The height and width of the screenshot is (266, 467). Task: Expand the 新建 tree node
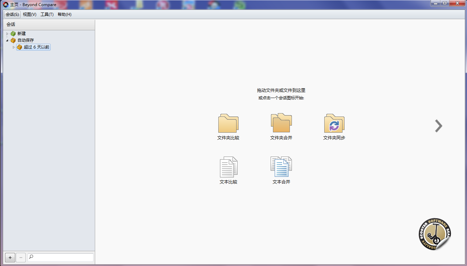click(x=7, y=34)
